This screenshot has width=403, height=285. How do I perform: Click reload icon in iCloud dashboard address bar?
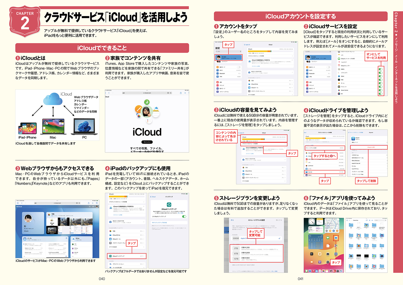(79, 203)
